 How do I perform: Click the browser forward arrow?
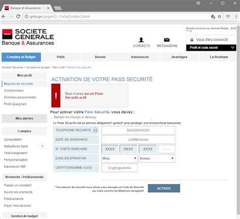11,16
